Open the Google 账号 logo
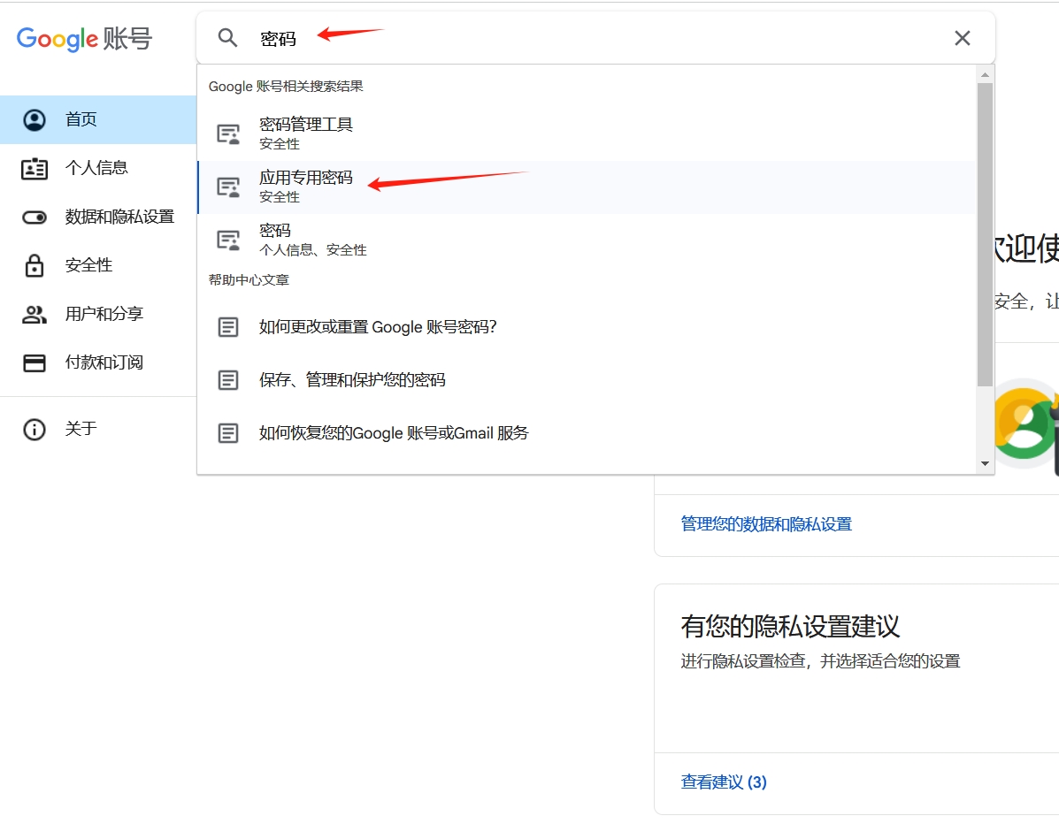The height and width of the screenshot is (839, 1059). [x=84, y=39]
